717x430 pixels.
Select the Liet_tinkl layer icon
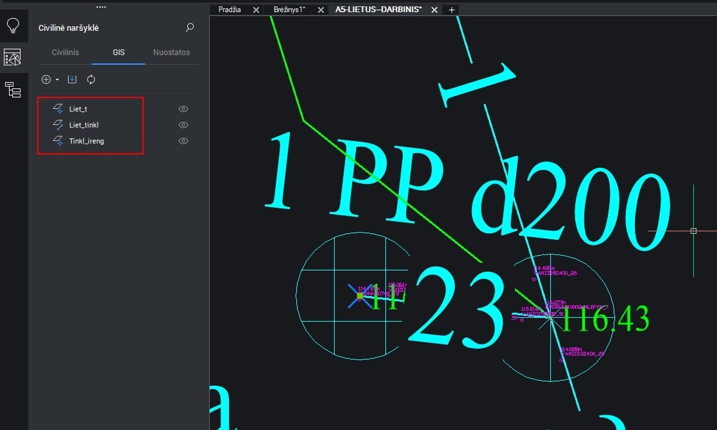[58, 125]
